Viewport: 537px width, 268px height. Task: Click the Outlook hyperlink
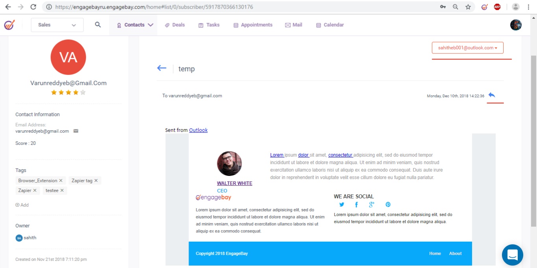pos(198,130)
